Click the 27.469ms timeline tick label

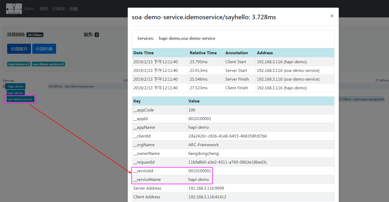tap(382, 81)
